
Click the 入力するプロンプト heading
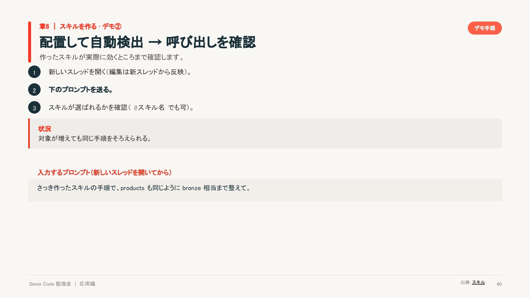coord(105,172)
